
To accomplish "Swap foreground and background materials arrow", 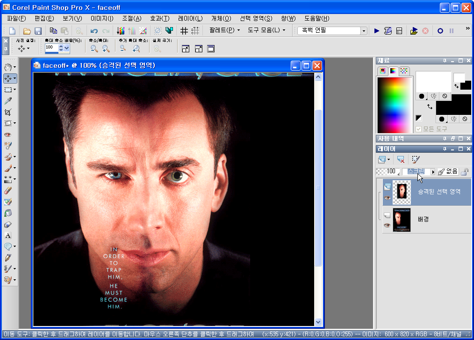I will coord(430,106).
